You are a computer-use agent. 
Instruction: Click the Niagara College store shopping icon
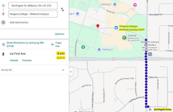click(116, 28)
